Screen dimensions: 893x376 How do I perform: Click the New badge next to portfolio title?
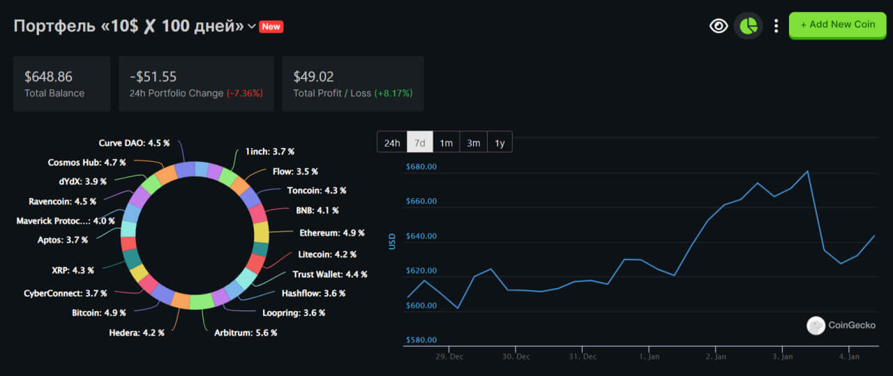(271, 27)
